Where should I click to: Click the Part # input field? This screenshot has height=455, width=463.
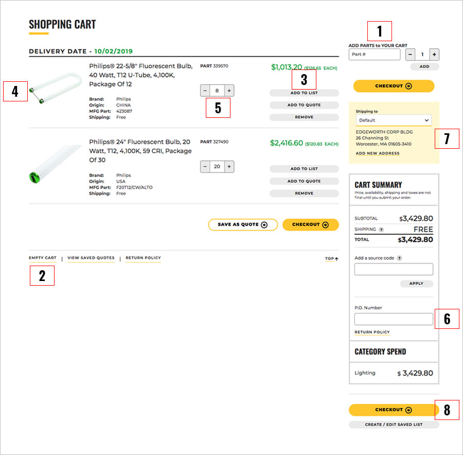375,55
